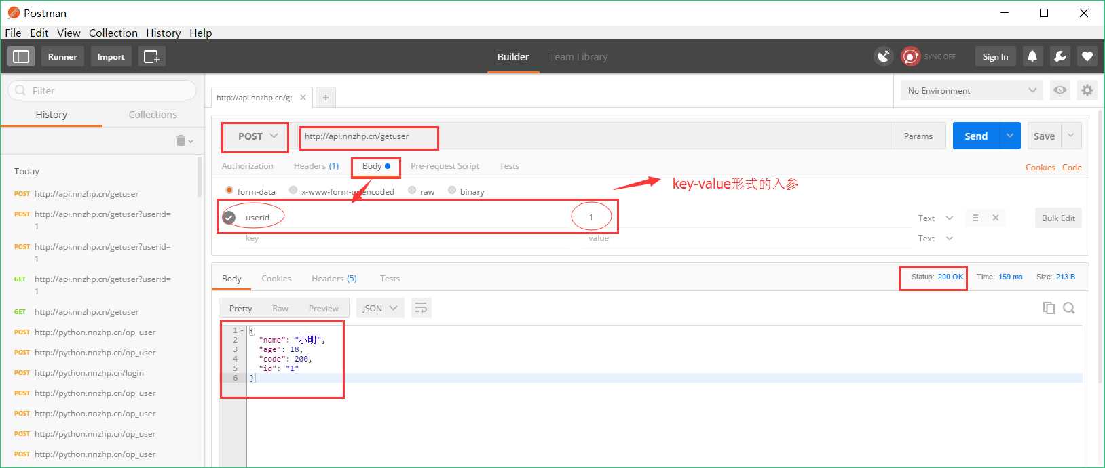Image resolution: width=1105 pixels, height=468 pixels.
Task: Select the raw body type radio
Action: pos(412,191)
